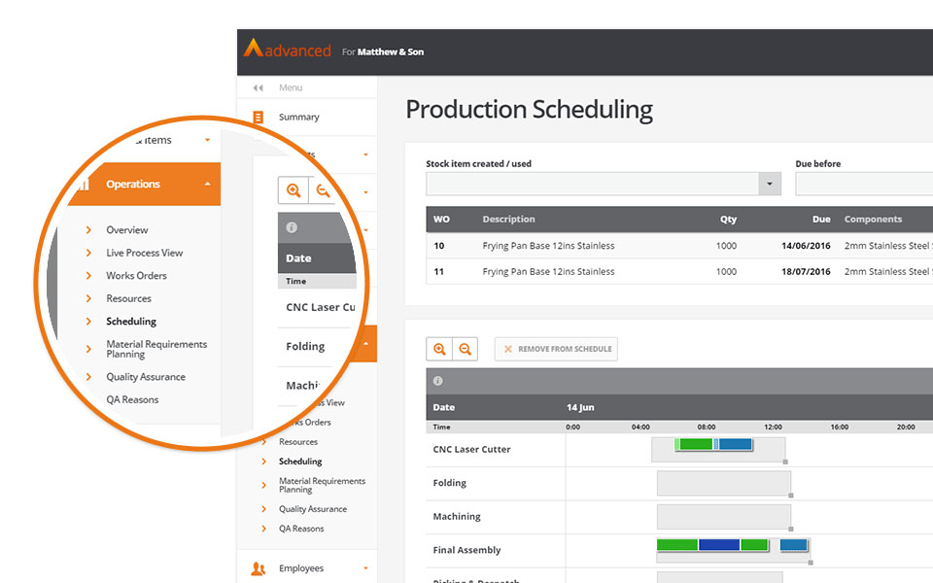Open QA Reasons in sidebar

[301, 529]
